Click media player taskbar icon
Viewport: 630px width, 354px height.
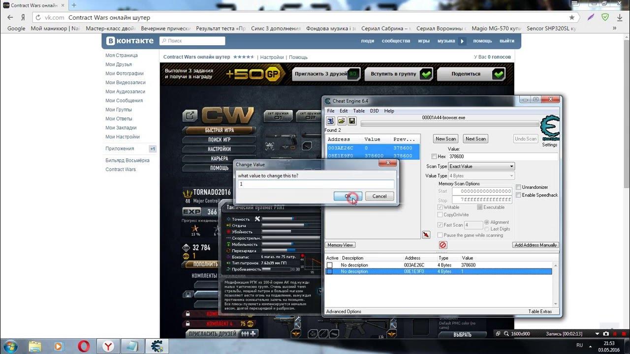[x=59, y=346]
